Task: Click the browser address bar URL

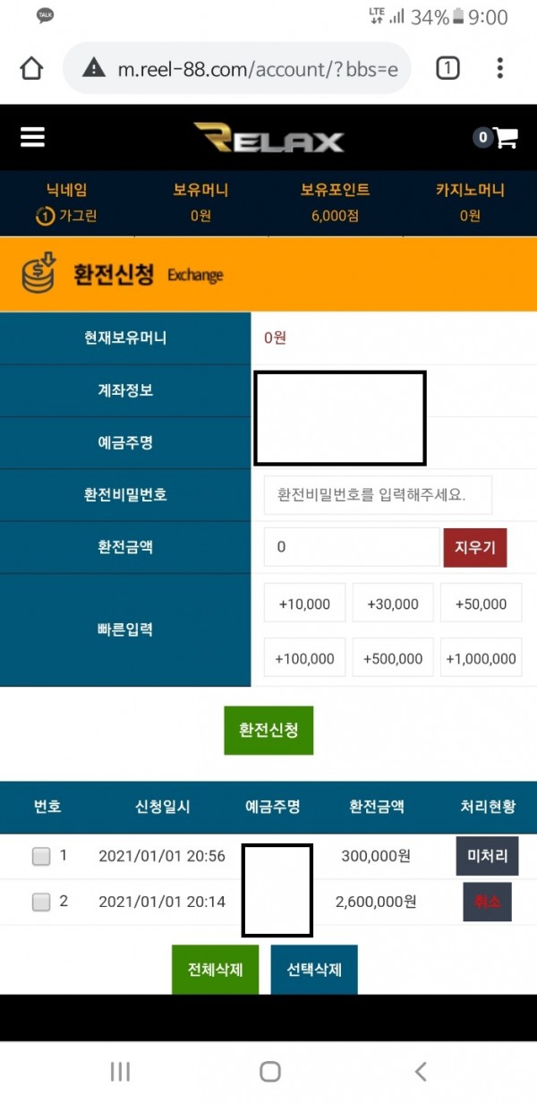Action: click(258, 68)
